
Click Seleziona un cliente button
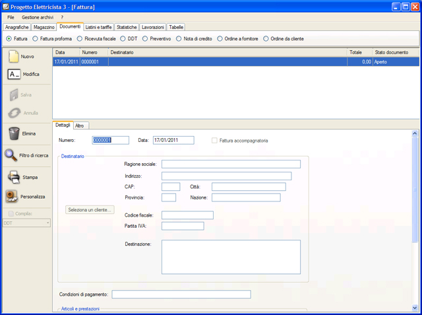click(x=90, y=209)
